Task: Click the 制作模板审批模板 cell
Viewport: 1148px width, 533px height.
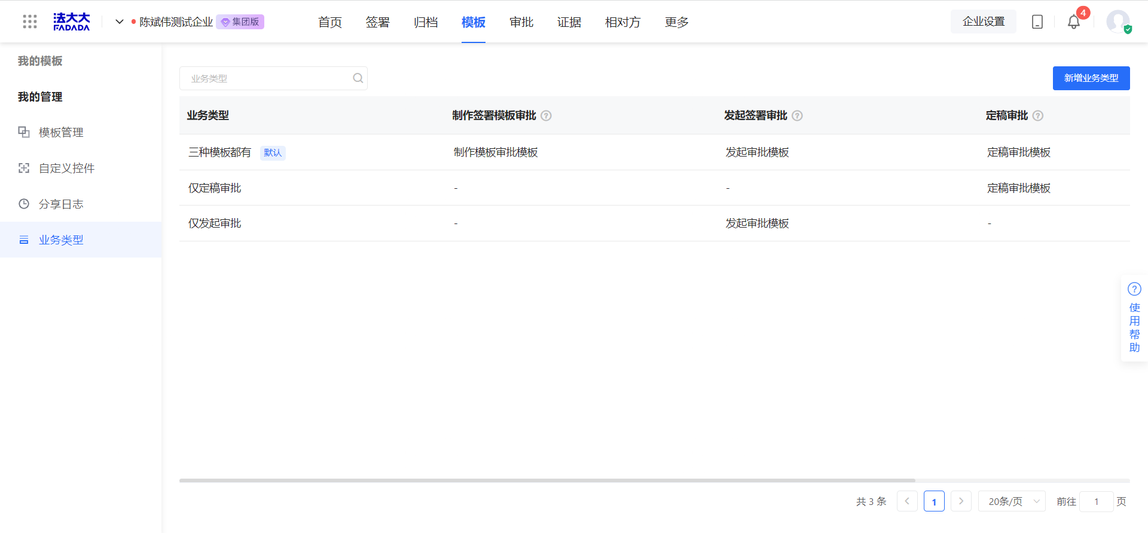Action: [x=496, y=152]
